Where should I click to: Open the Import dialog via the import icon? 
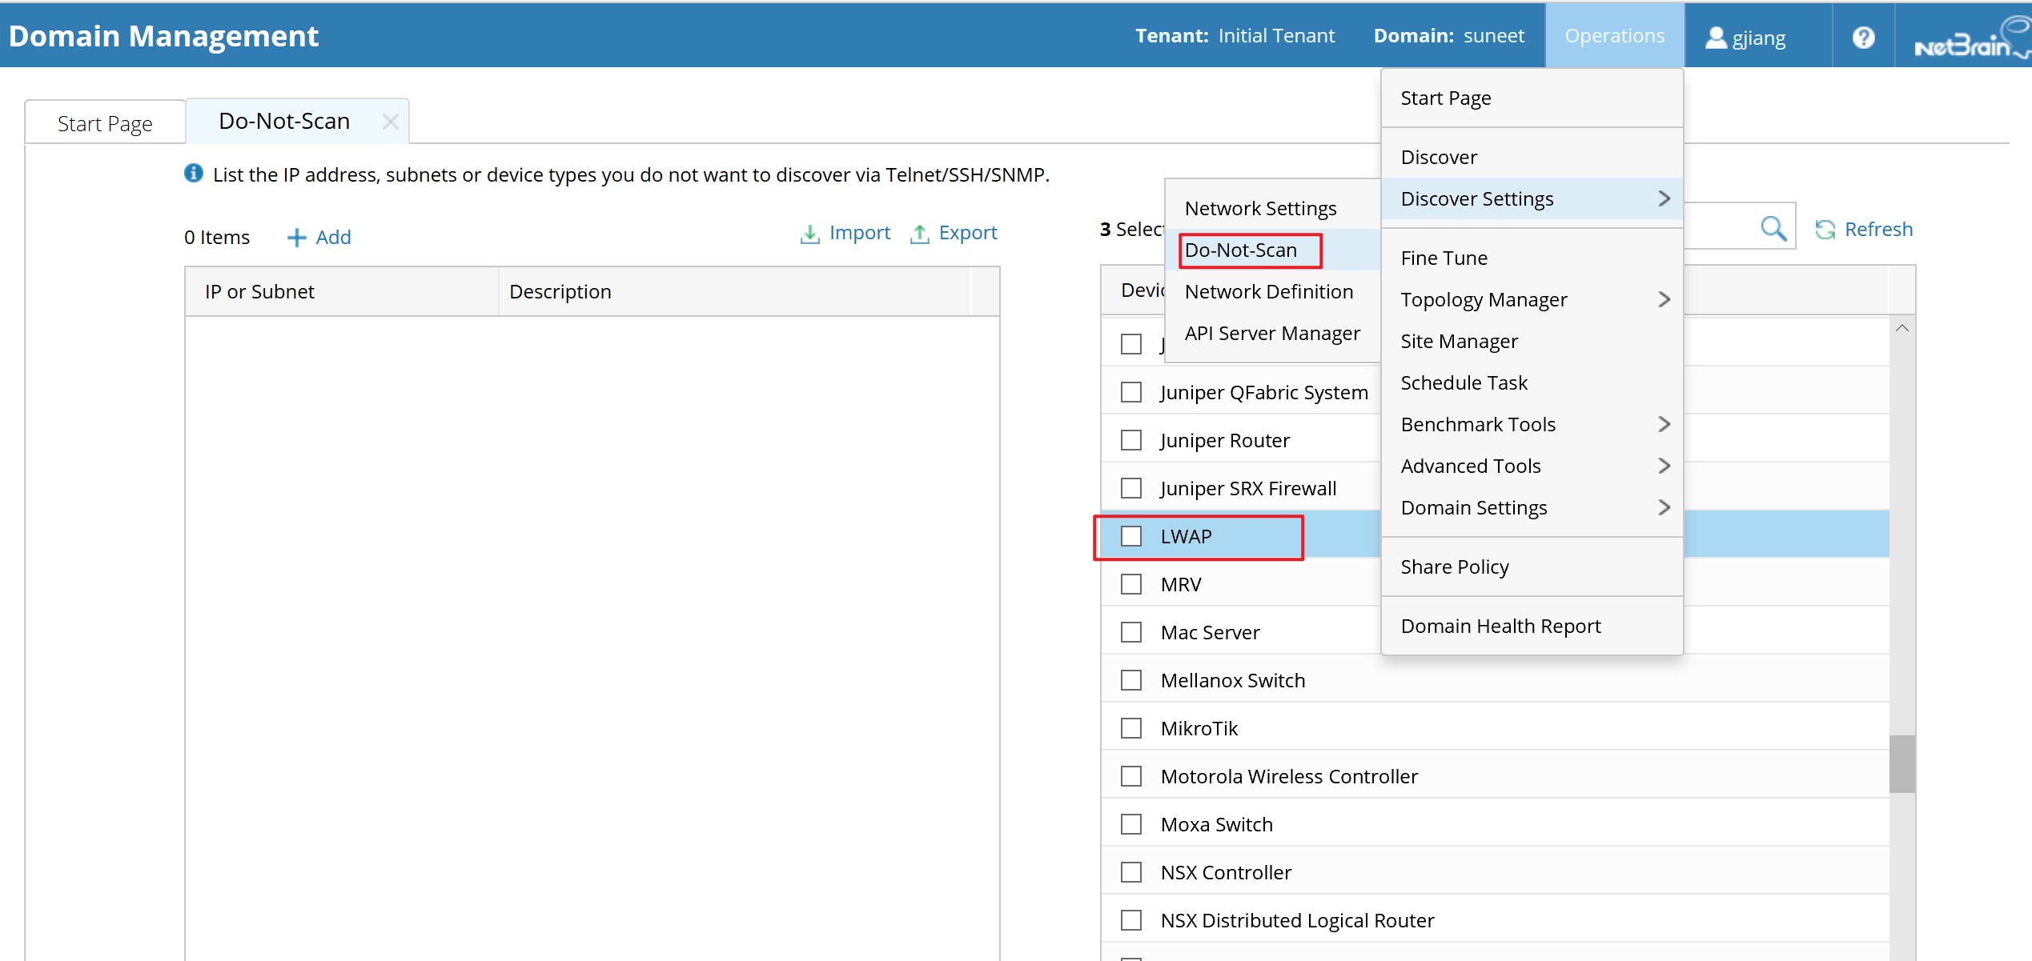(x=811, y=234)
